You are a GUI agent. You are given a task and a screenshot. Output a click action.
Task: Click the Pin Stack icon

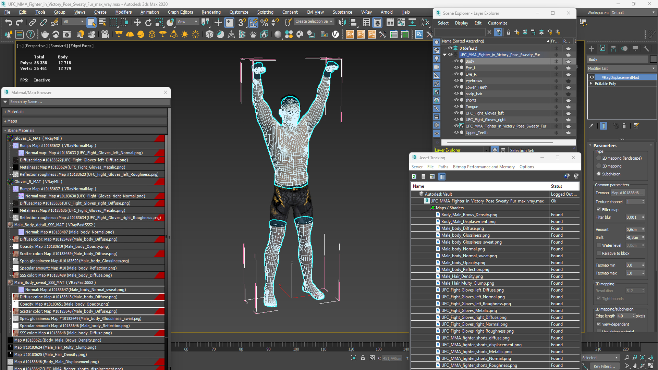tap(591, 126)
